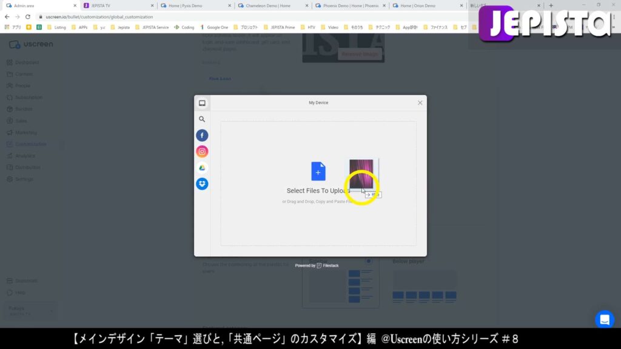Switch to Chameleon Demo | Home tab

coord(272,5)
